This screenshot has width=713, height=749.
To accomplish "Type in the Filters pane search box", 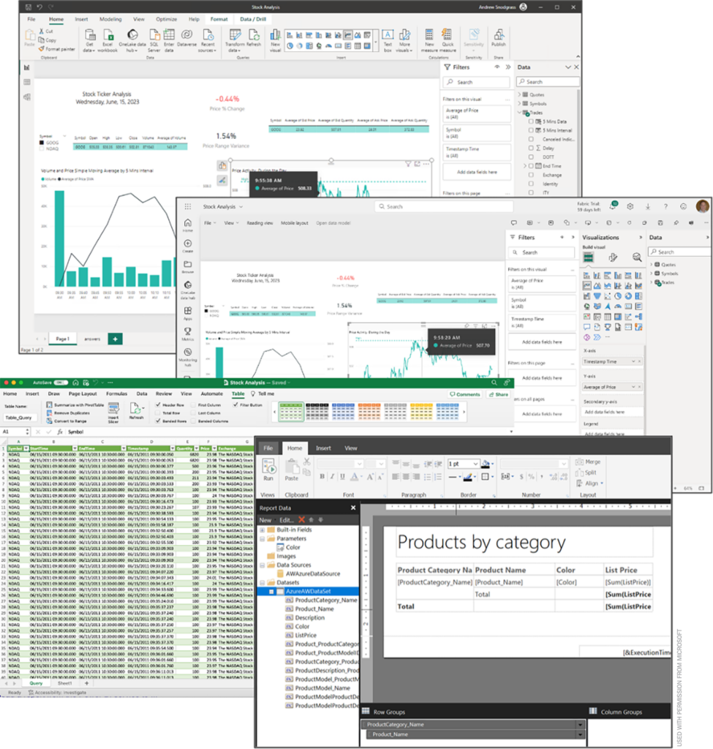I will 476,82.
